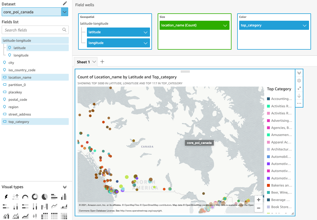317x220 pixels.
Task: Select the AutoGraph lightning visual type
Action: [6, 196]
